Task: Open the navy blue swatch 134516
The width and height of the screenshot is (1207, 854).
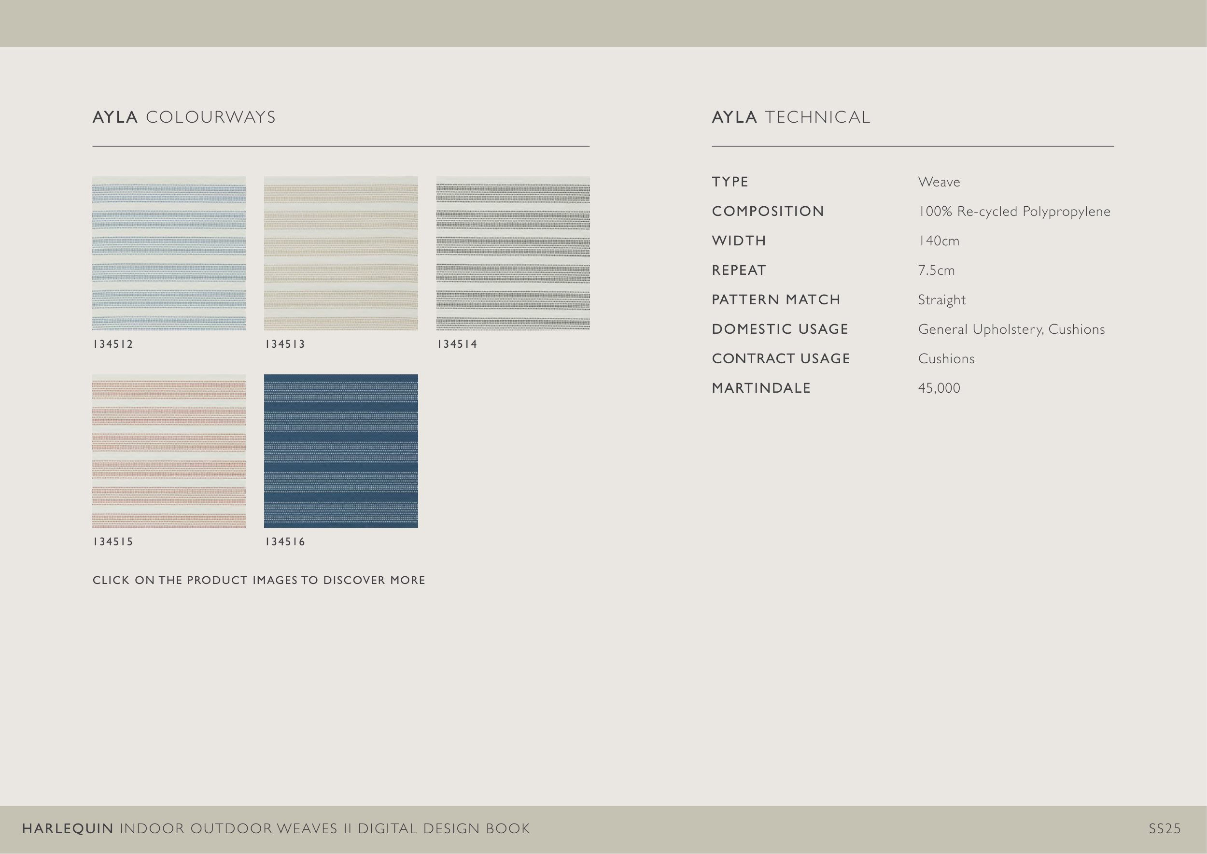Action: click(341, 451)
